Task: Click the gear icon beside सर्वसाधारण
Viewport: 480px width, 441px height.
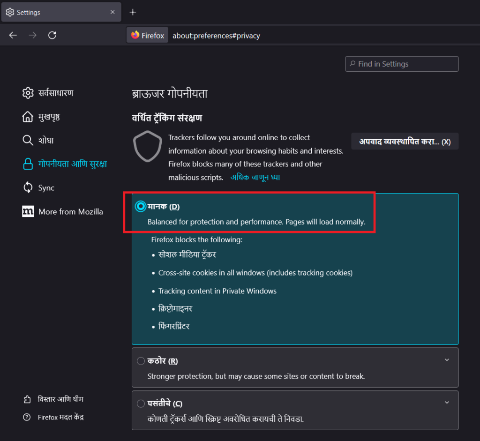Action: (28, 93)
